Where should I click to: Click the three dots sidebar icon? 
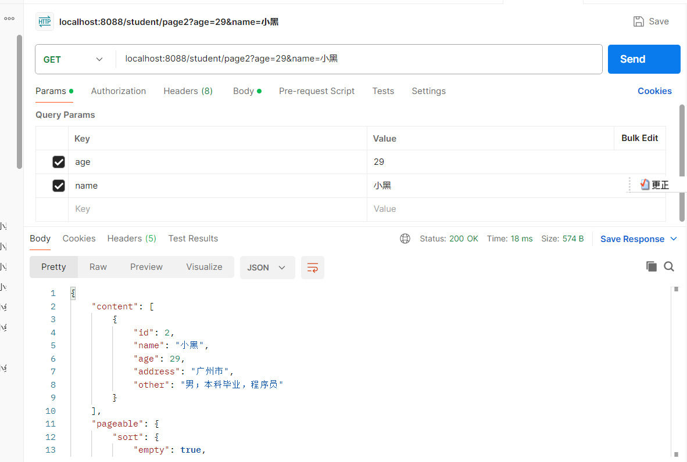pos(9,19)
